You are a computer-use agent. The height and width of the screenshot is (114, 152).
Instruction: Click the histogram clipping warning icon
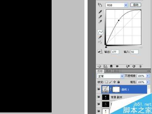[x=100, y=51]
